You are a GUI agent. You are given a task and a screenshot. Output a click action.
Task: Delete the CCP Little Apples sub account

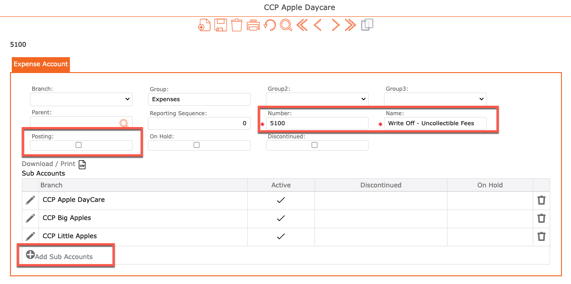click(x=541, y=236)
